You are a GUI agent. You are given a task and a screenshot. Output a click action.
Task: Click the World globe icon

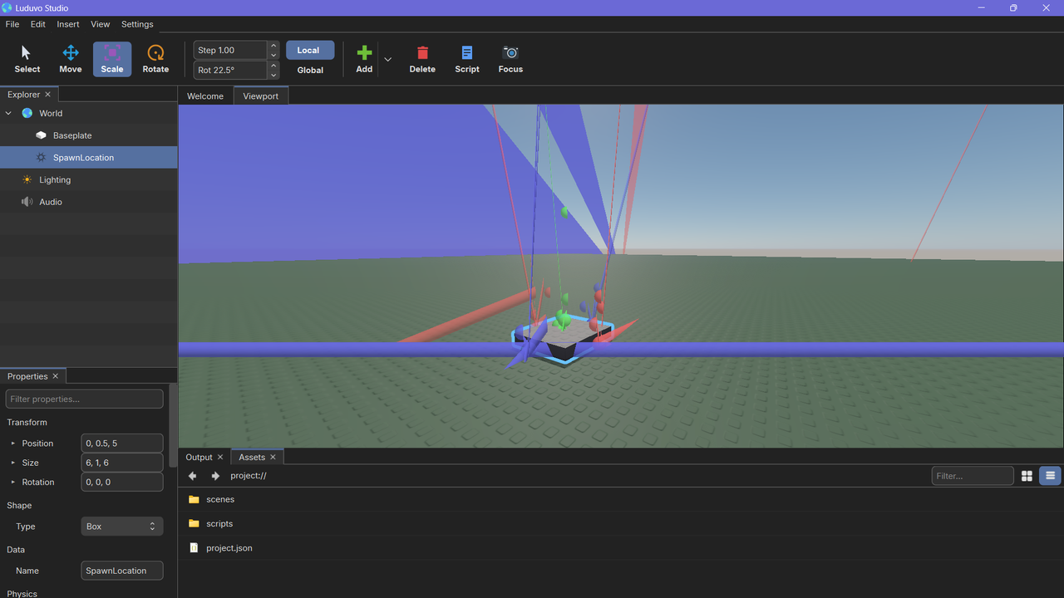tap(27, 113)
